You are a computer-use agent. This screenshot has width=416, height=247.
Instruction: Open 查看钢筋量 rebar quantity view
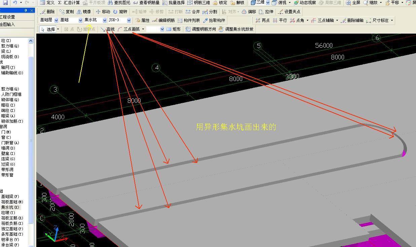point(146,2)
